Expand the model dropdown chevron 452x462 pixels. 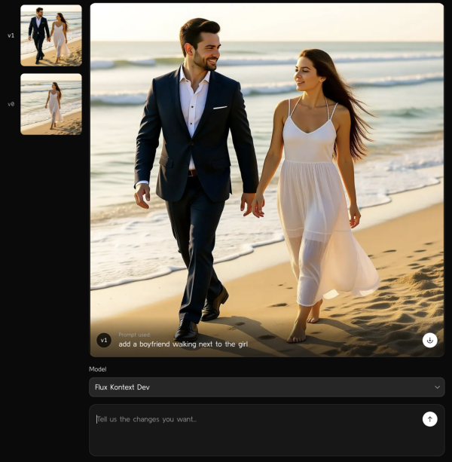pos(437,387)
